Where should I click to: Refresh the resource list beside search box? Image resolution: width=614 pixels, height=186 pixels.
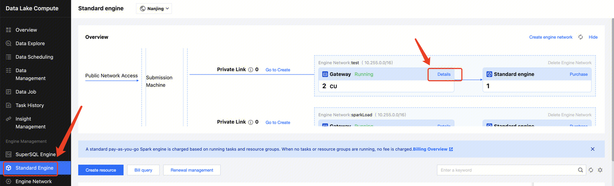pyautogui.click(x=591, y=170)
